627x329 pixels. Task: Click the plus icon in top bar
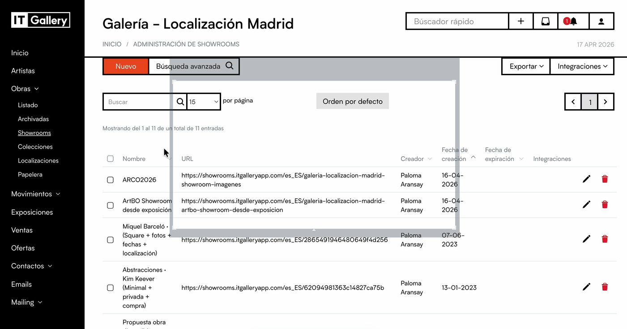click(521, 21)
